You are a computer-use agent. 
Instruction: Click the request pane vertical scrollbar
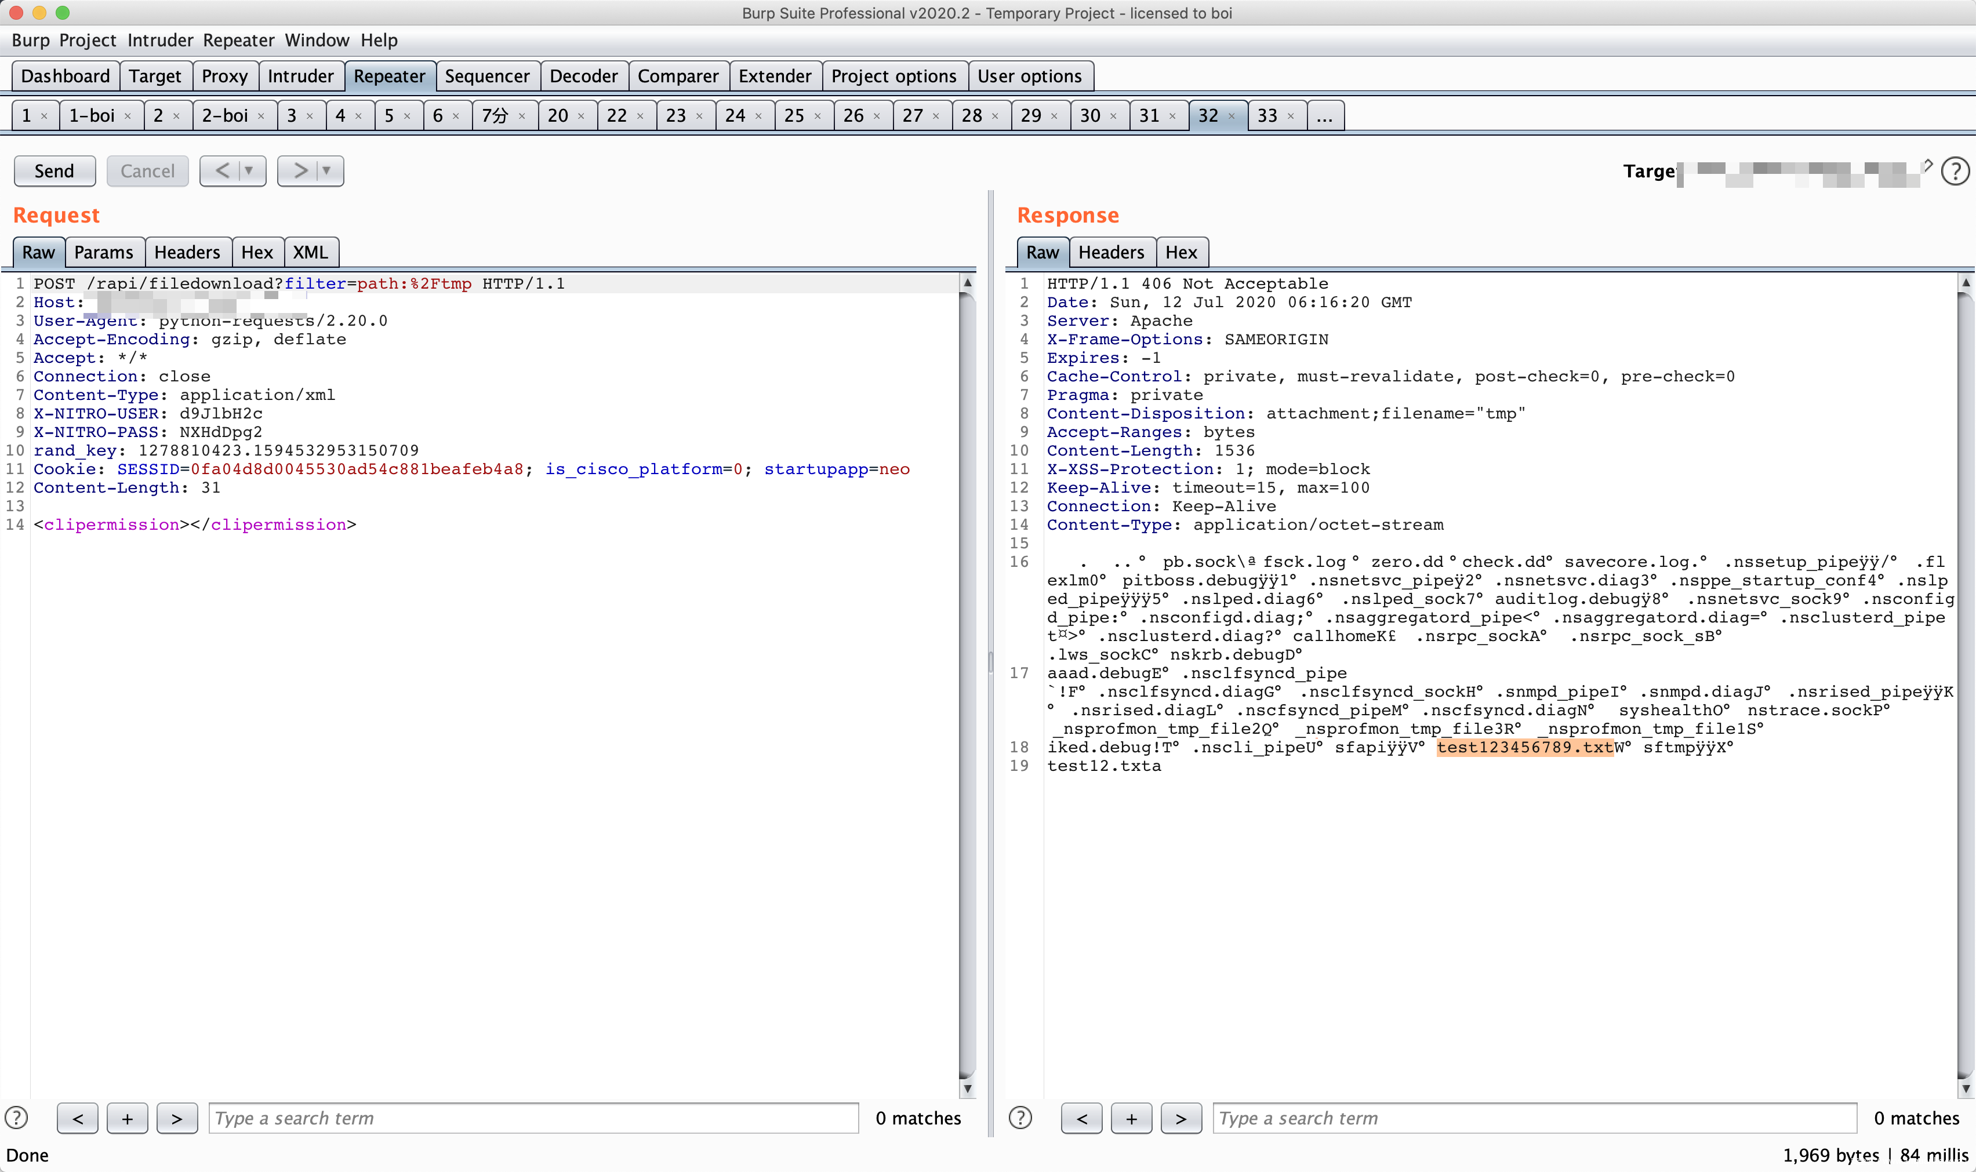click(967, 679)
